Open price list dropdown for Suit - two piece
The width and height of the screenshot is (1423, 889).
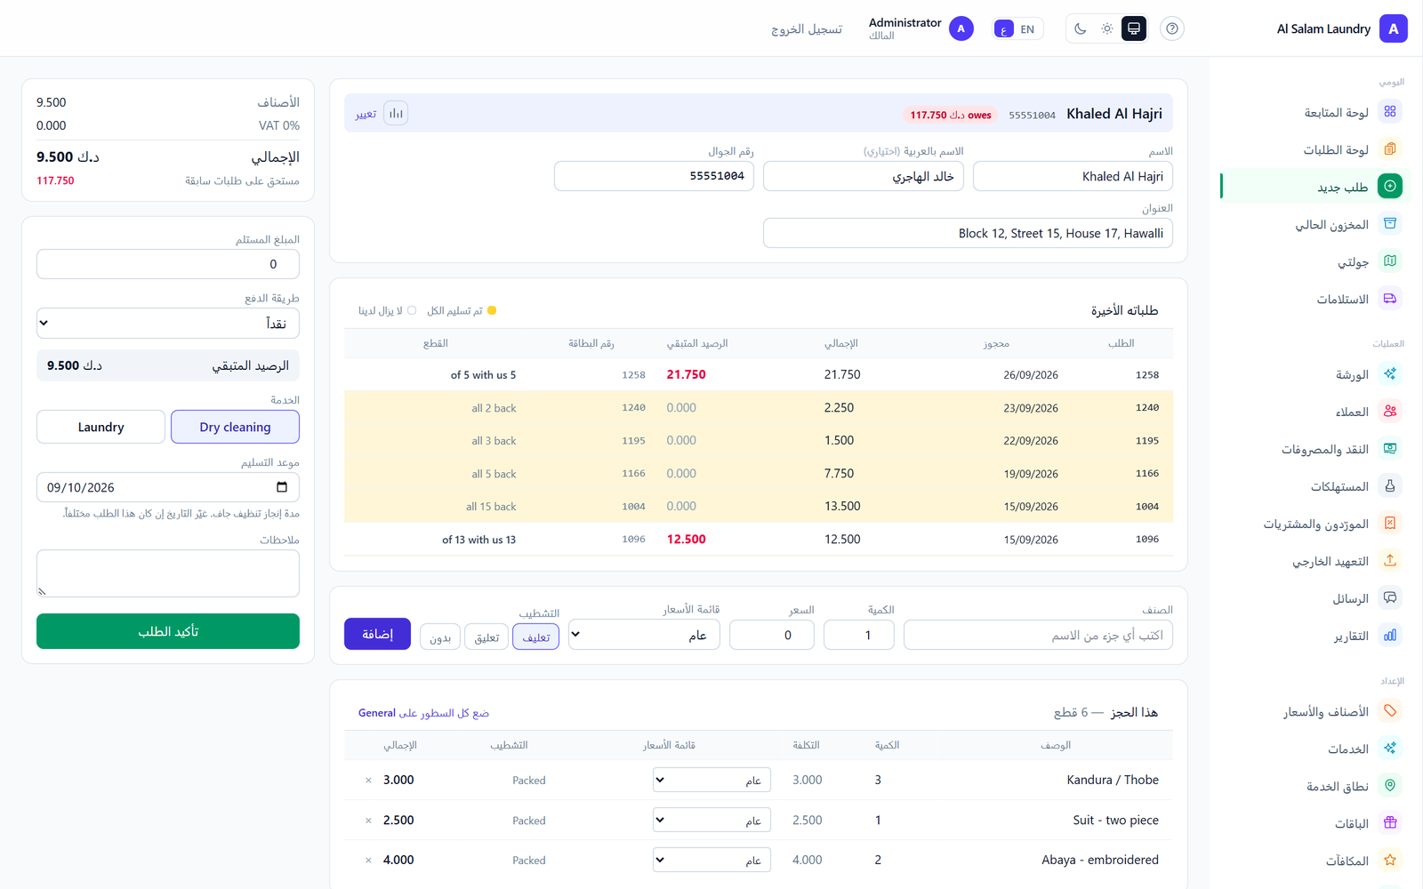[x=711, y=820]
